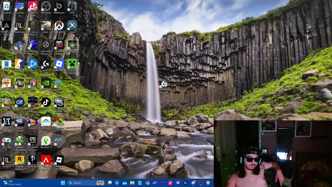
Task: Select the toy2.exe desktop file
Action: [6, 46]
